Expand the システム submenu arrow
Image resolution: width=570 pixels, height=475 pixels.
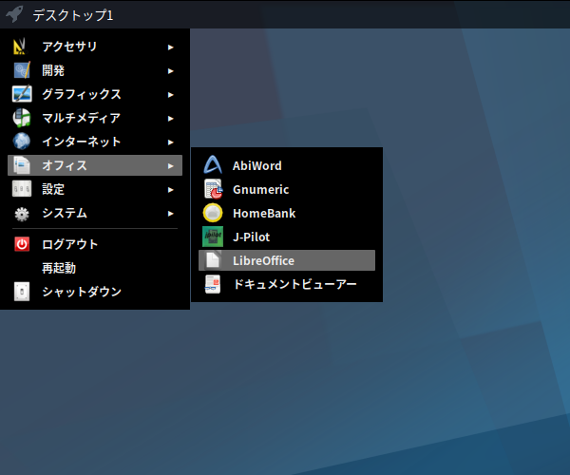point(170,214)
